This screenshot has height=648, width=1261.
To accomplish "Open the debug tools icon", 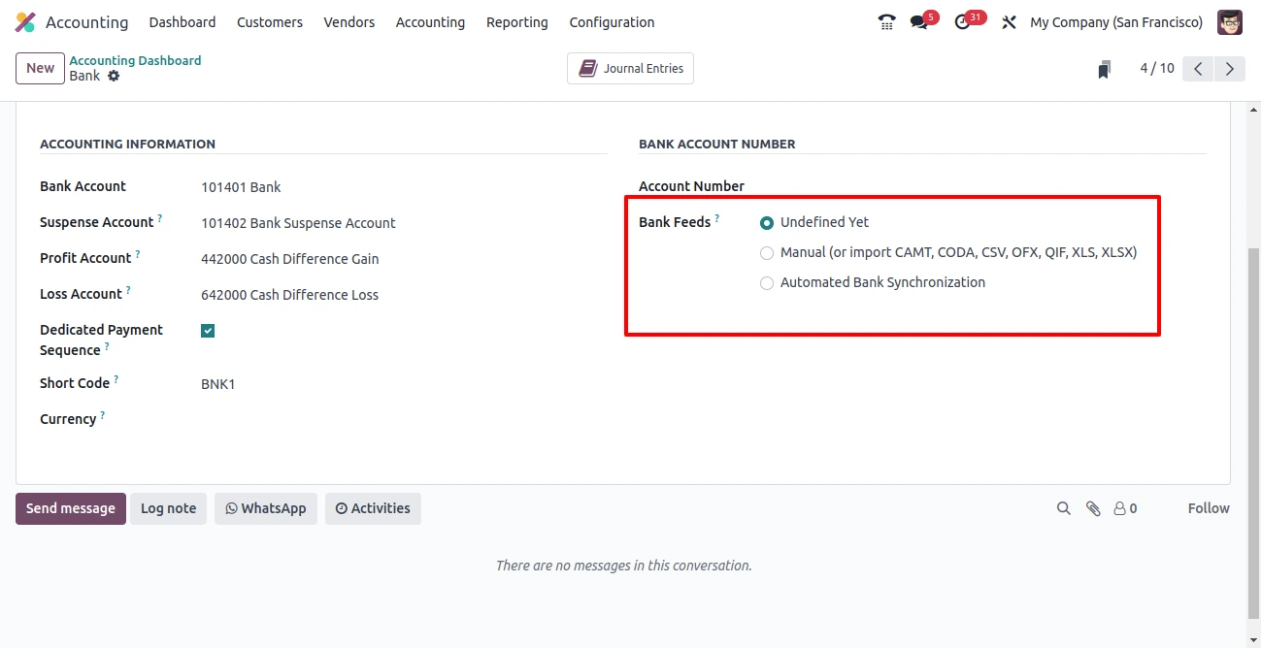I will 1009,22.
